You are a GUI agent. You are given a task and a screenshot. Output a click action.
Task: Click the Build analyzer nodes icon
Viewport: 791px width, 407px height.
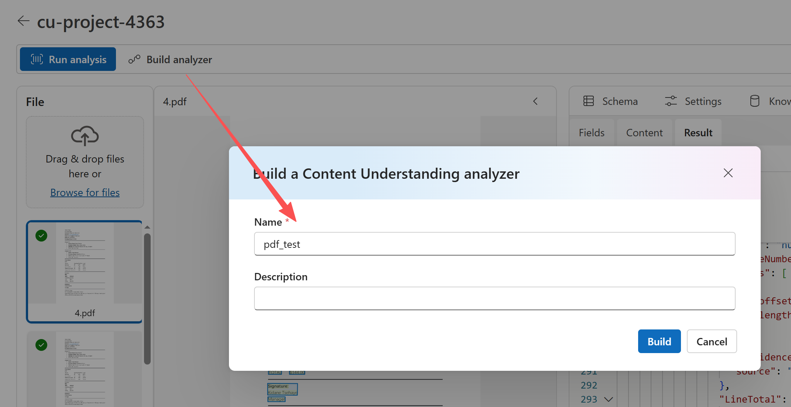(x=134, y=59)
